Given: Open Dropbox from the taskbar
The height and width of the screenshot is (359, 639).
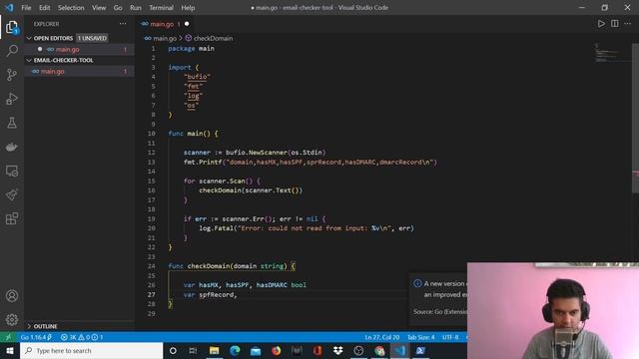Looking at the screenshot, I should tap(337, 350).
